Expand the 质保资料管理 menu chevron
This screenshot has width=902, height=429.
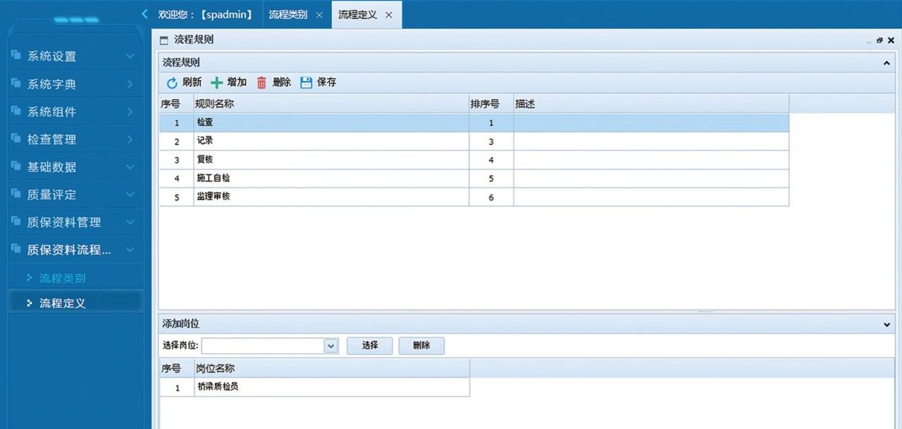(130, 222)
